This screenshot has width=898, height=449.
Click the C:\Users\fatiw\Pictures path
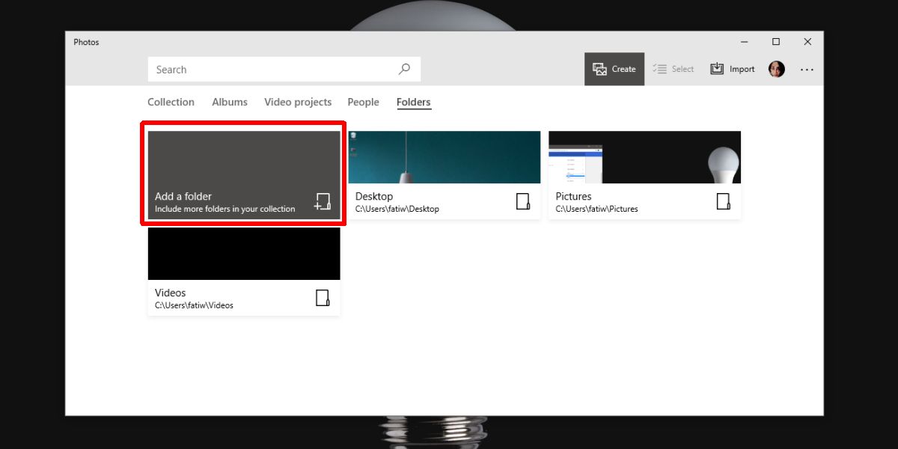[597, 209]
